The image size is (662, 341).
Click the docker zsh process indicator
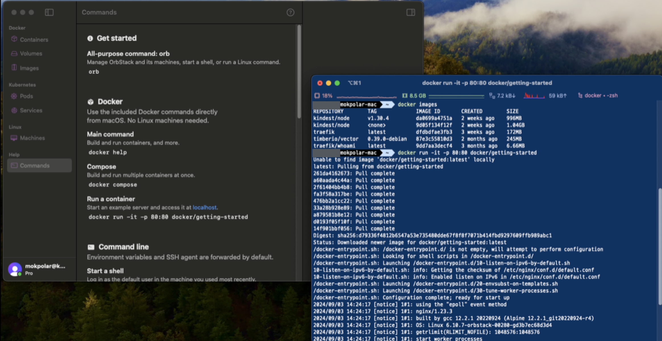598,96
